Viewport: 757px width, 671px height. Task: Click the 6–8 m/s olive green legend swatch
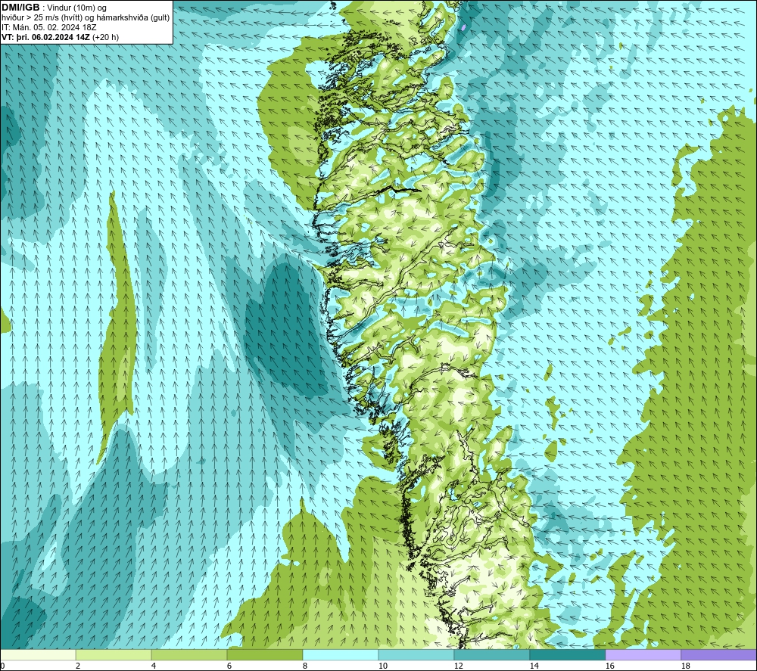pos(264,655)
